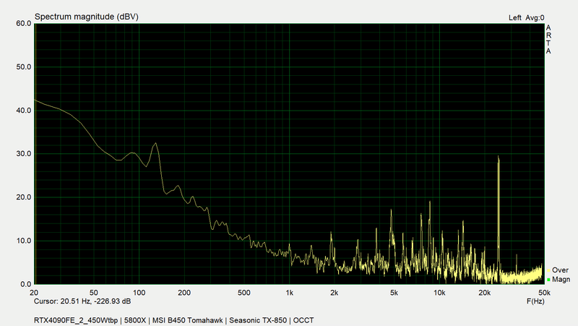Click the 5k frequency axis label
The image size is (578, 326).
(x=394, y=293)
